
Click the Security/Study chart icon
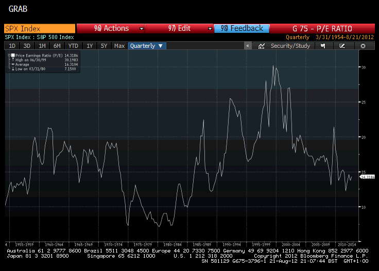click(x=262, y=46)
